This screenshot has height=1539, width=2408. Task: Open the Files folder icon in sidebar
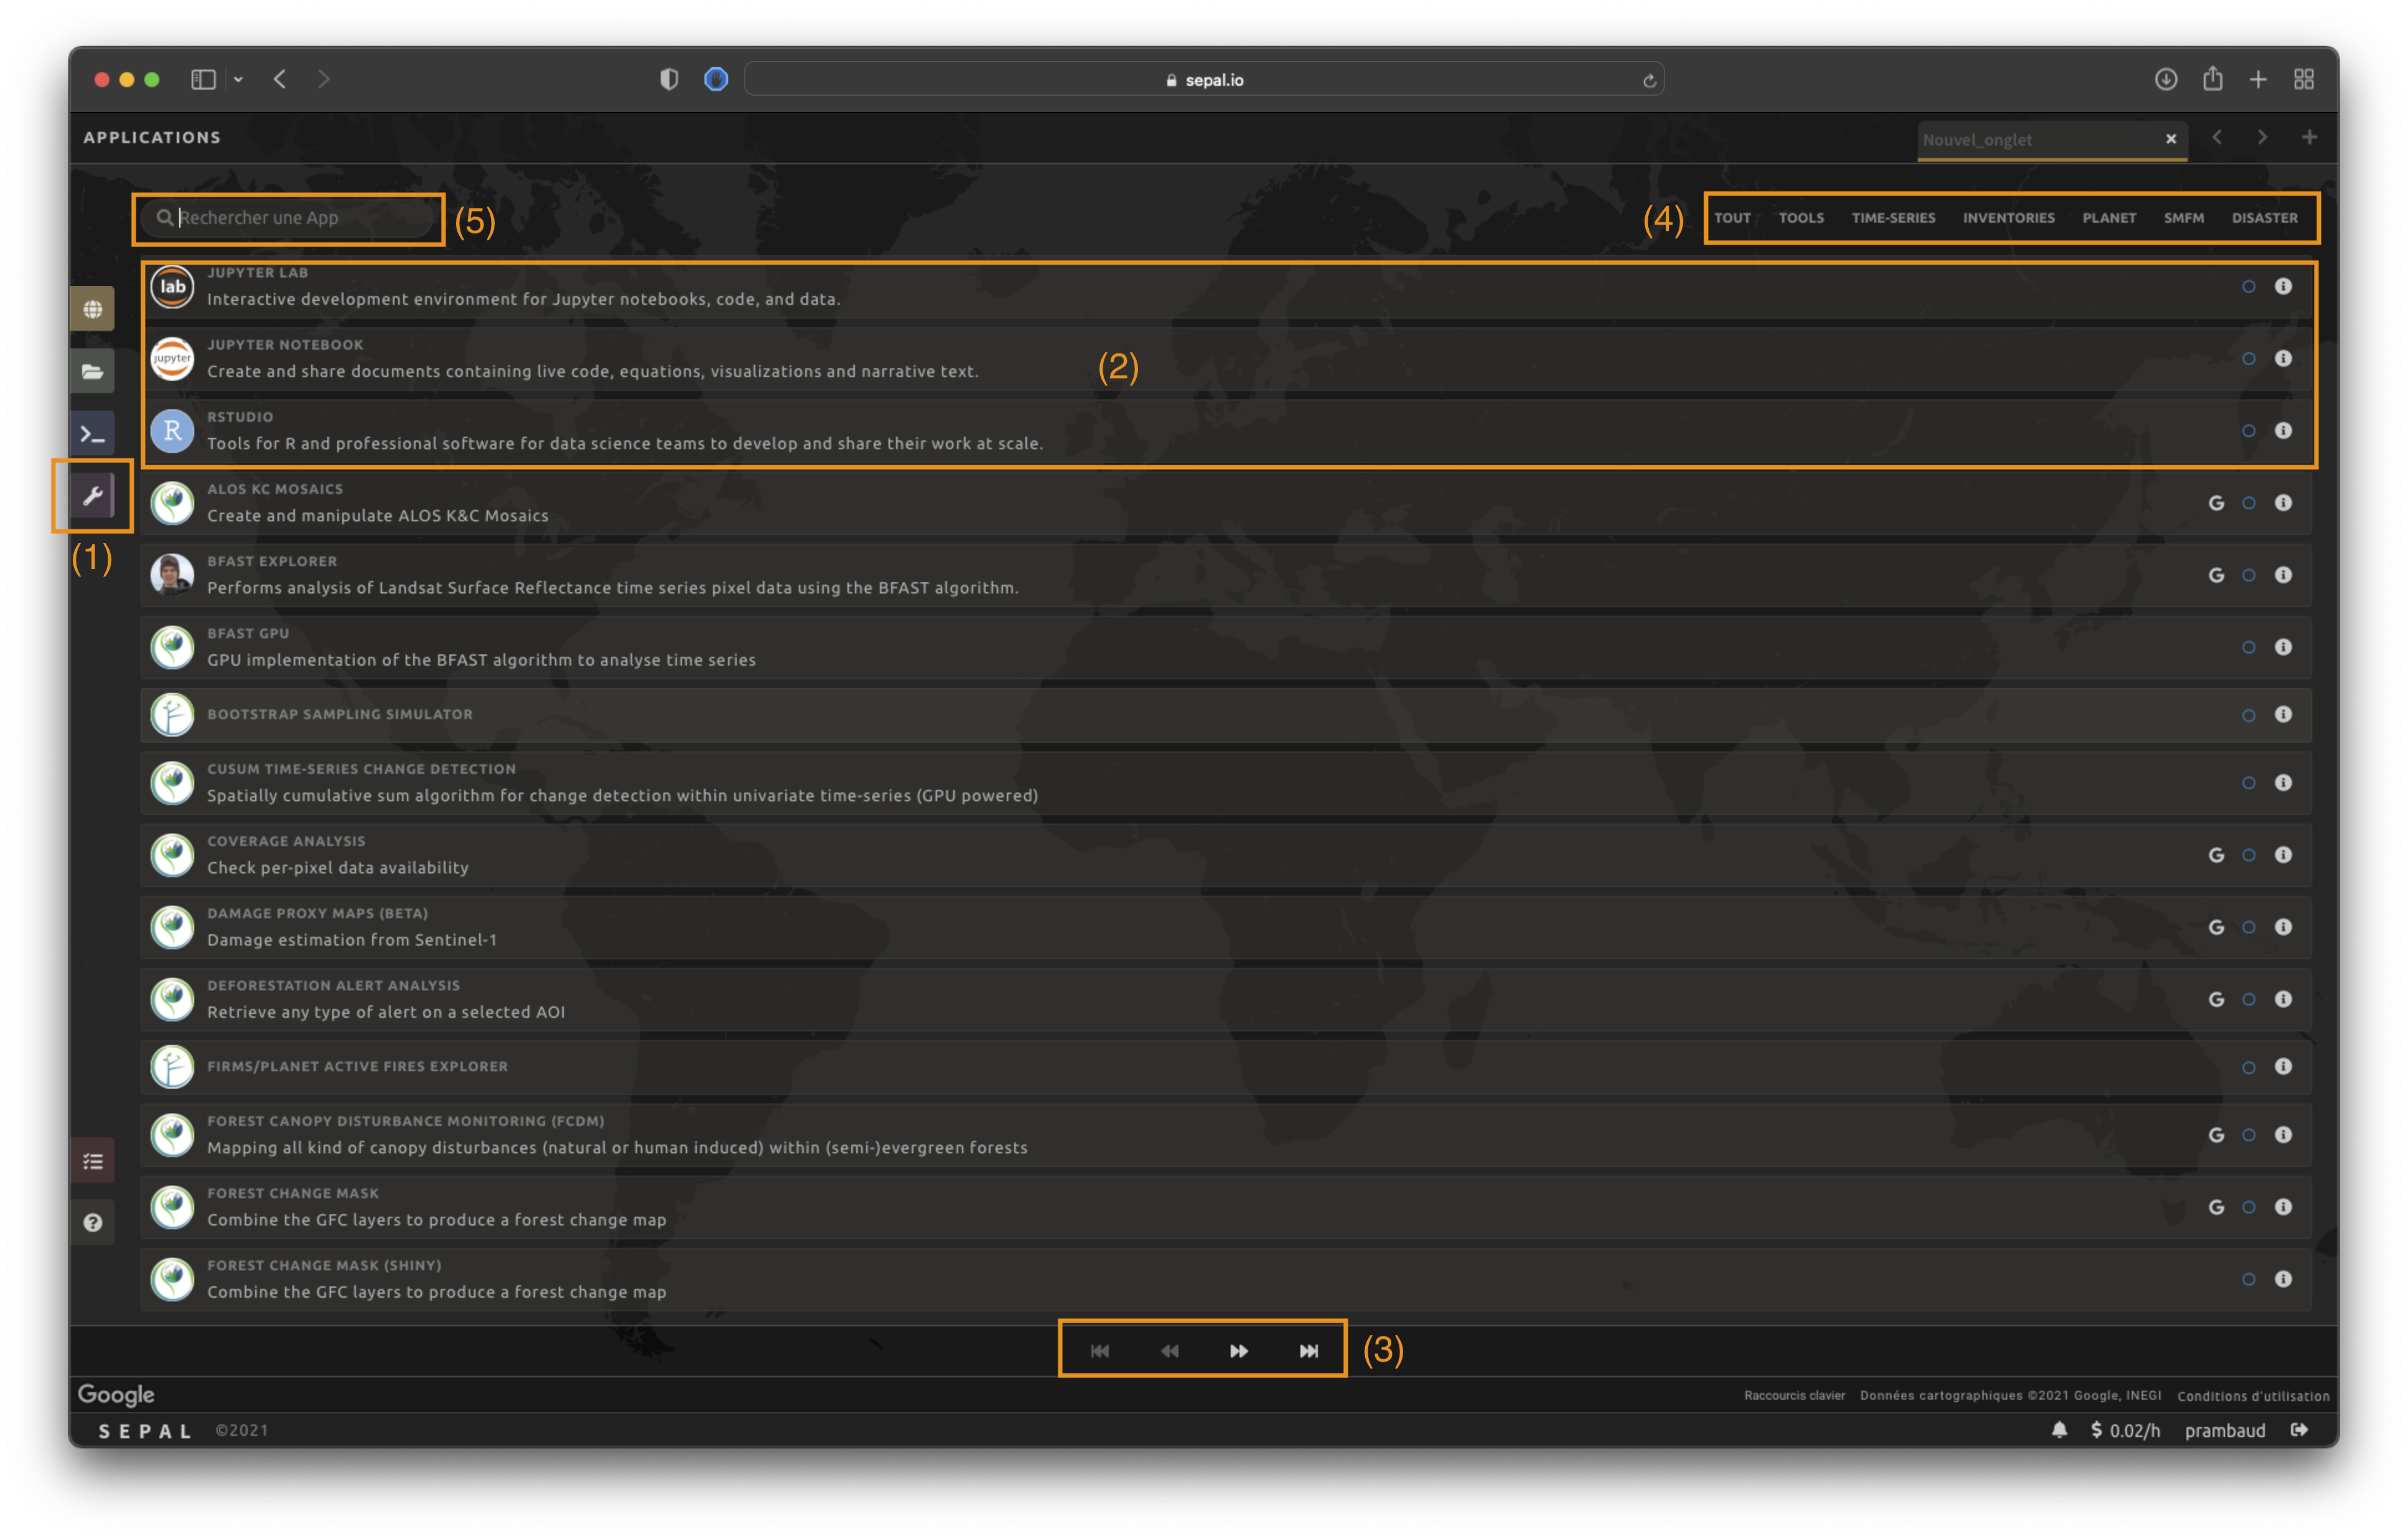[92, 372]
